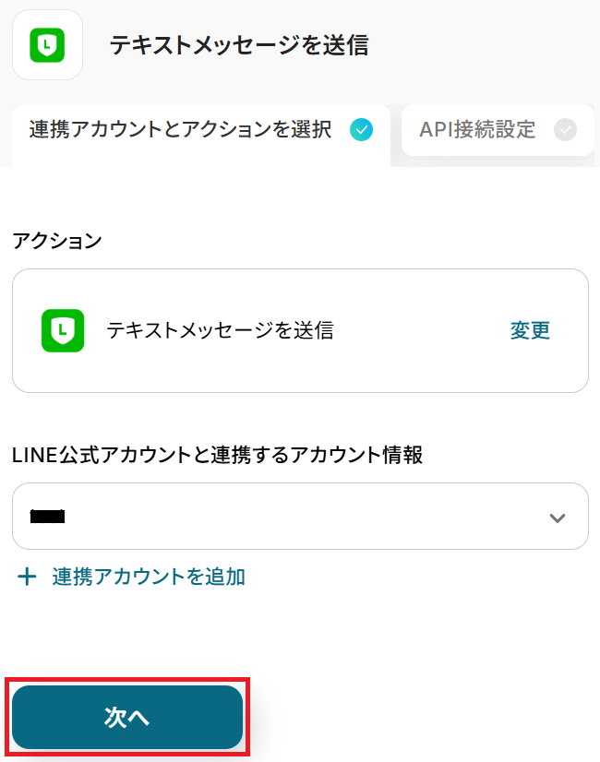Select the redacted account name in dropdown
600x762 pixels.
[47, 517]
